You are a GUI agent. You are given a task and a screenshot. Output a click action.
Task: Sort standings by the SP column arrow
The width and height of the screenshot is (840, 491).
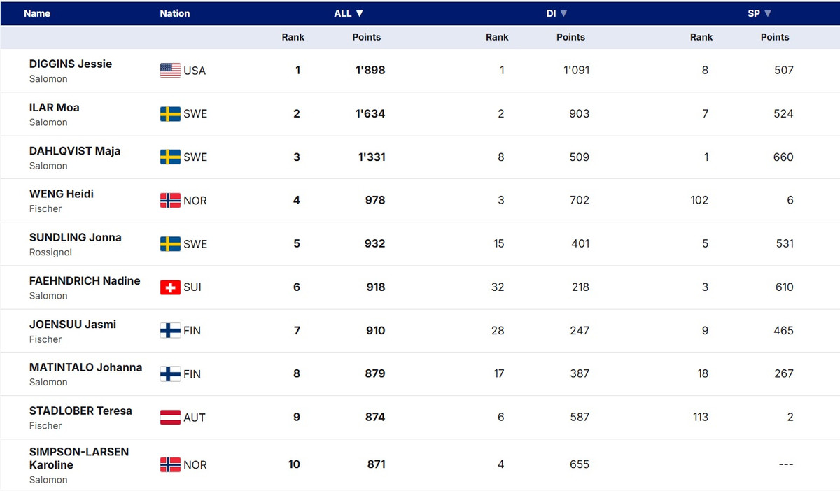[x=768, y=13]
